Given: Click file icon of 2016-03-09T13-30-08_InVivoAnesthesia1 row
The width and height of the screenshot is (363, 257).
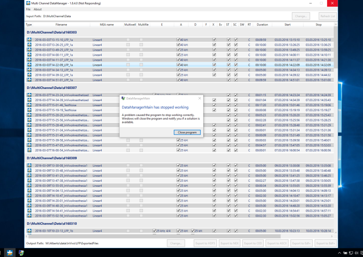Looking at the screenshot, I should point(29,165).
